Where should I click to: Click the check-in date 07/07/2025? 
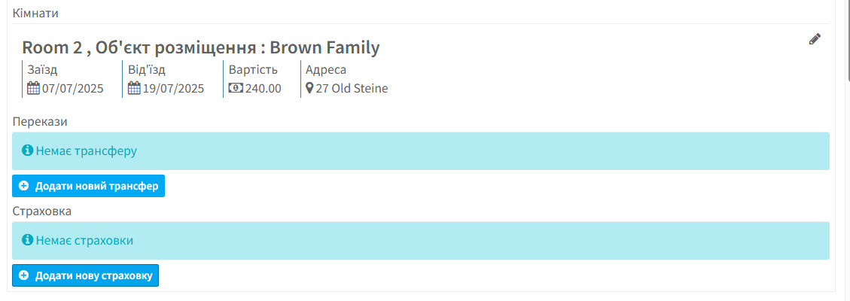72,88
